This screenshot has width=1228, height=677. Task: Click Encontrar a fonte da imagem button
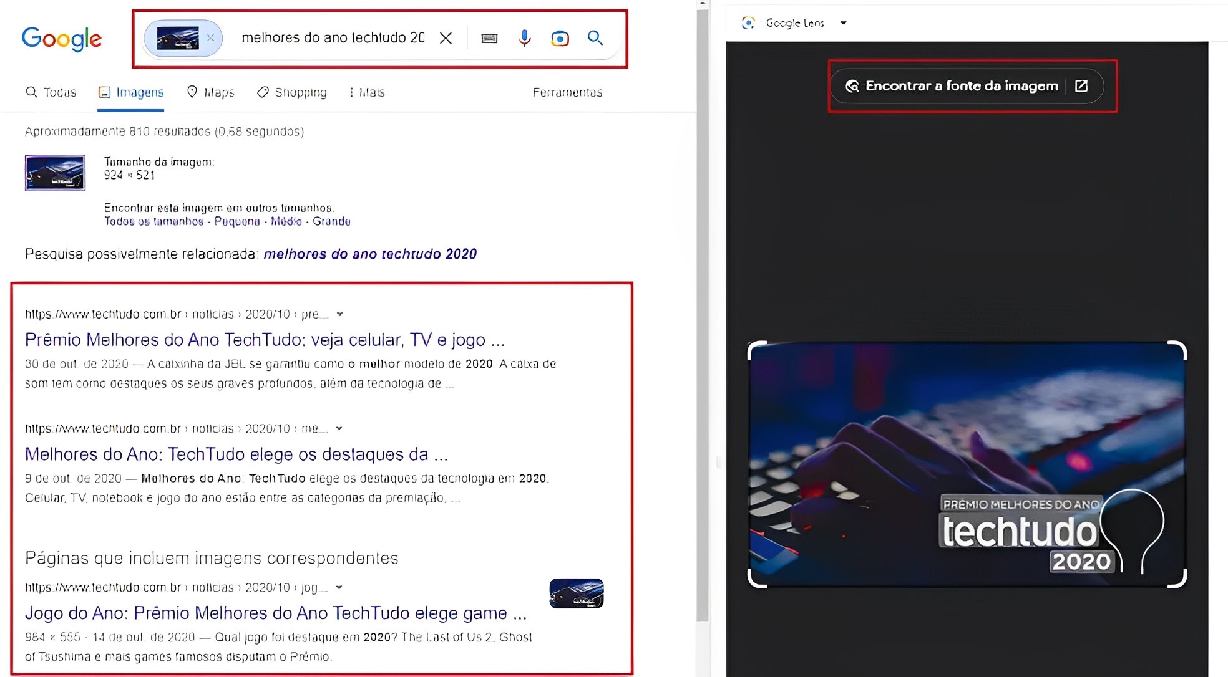tap(966, 86)
